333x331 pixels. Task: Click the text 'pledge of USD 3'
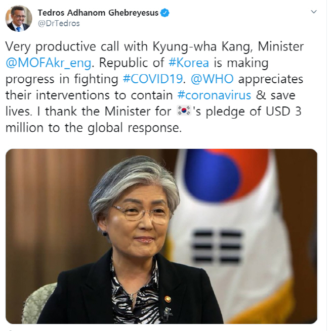(x=254, y=112)
